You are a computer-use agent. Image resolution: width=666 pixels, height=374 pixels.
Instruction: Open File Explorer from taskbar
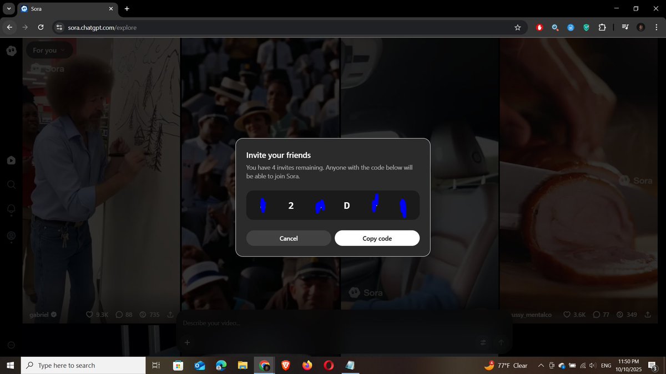pyautogui.click(x=243, y=365)
